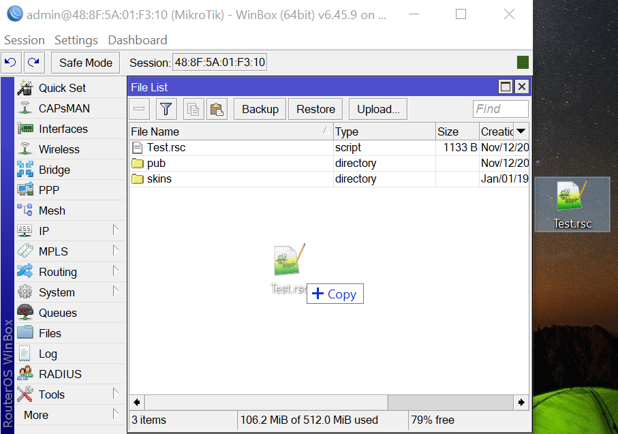Open the RADIUS section

click(71, 374)
